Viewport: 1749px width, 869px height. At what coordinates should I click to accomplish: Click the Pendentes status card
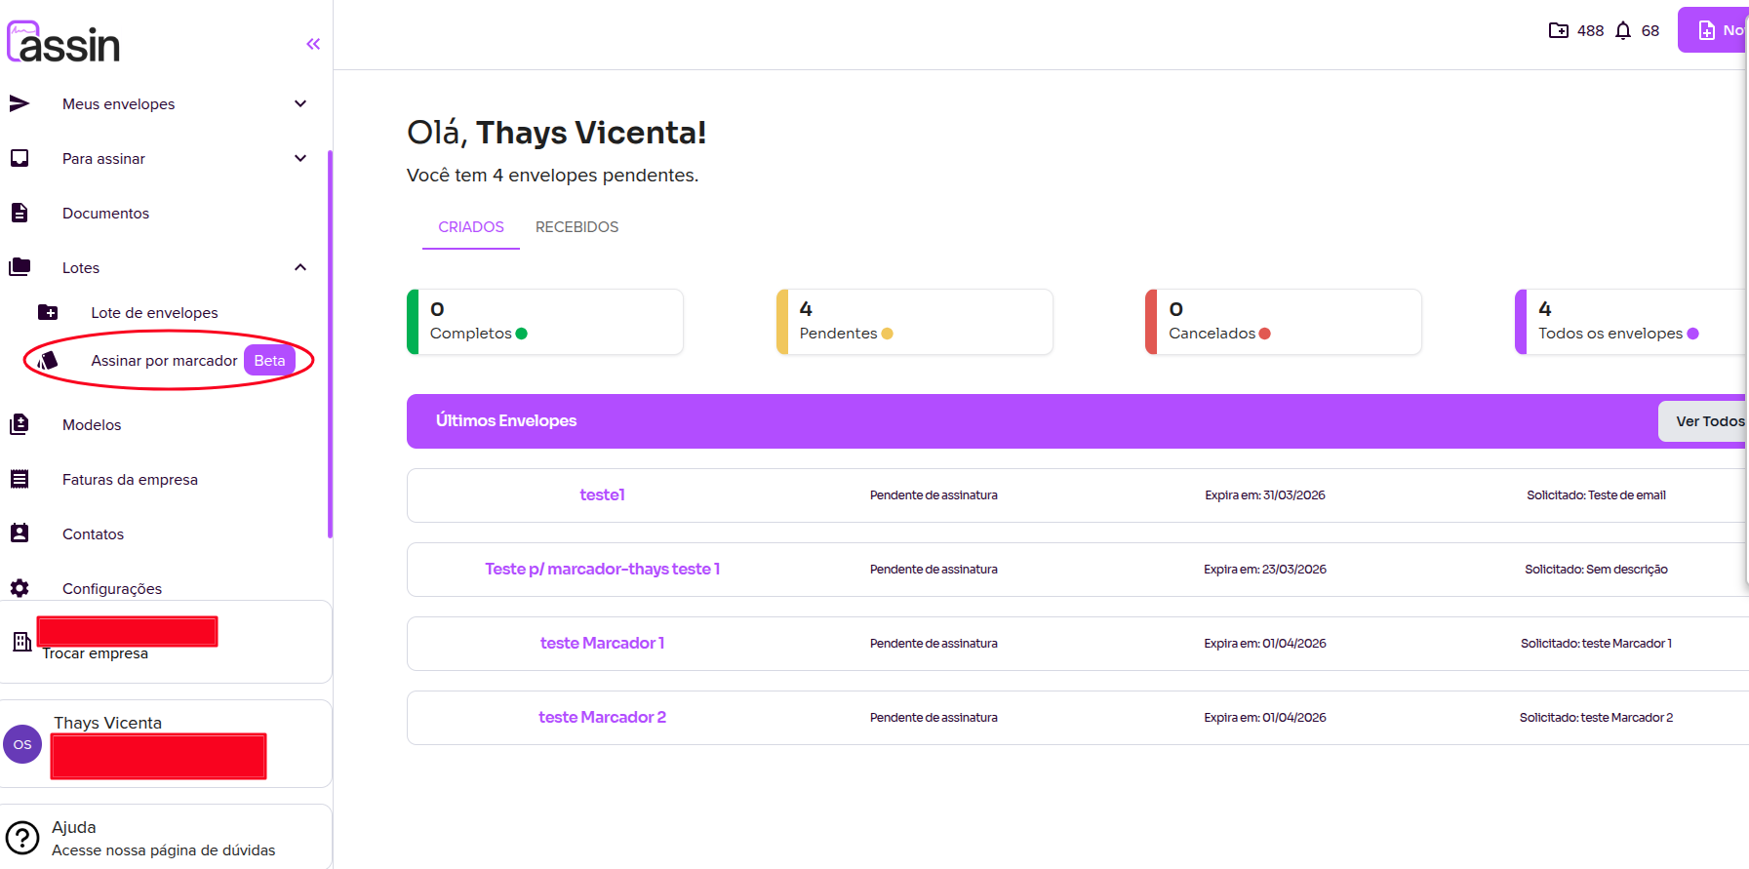pyautogui.click(x=914, y=322)
